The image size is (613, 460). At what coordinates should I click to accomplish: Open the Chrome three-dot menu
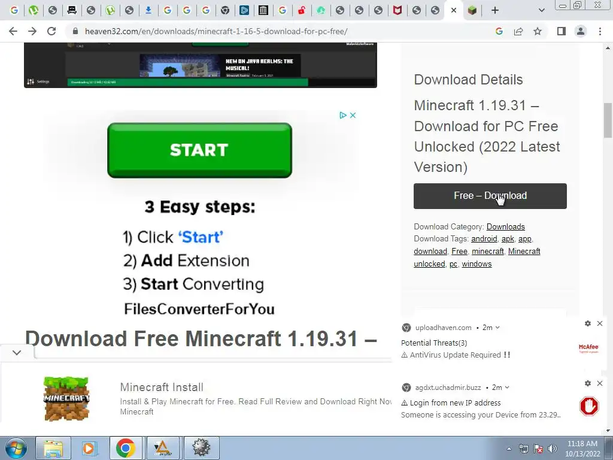[600, 31]
